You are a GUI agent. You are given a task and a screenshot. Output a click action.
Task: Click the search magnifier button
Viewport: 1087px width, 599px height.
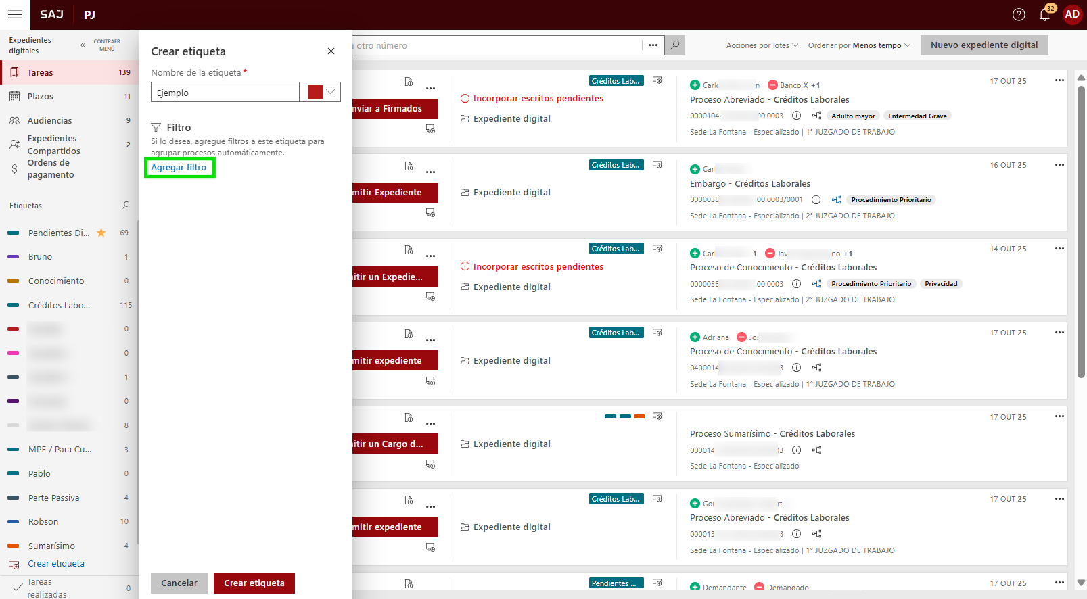[x=674, y=45]
